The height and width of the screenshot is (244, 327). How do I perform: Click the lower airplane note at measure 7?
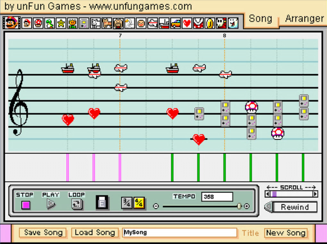[121, 87]
